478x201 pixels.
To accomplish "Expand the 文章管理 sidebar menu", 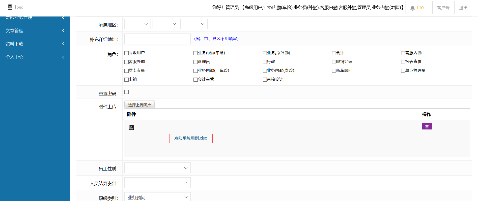I will coord(35,31).
